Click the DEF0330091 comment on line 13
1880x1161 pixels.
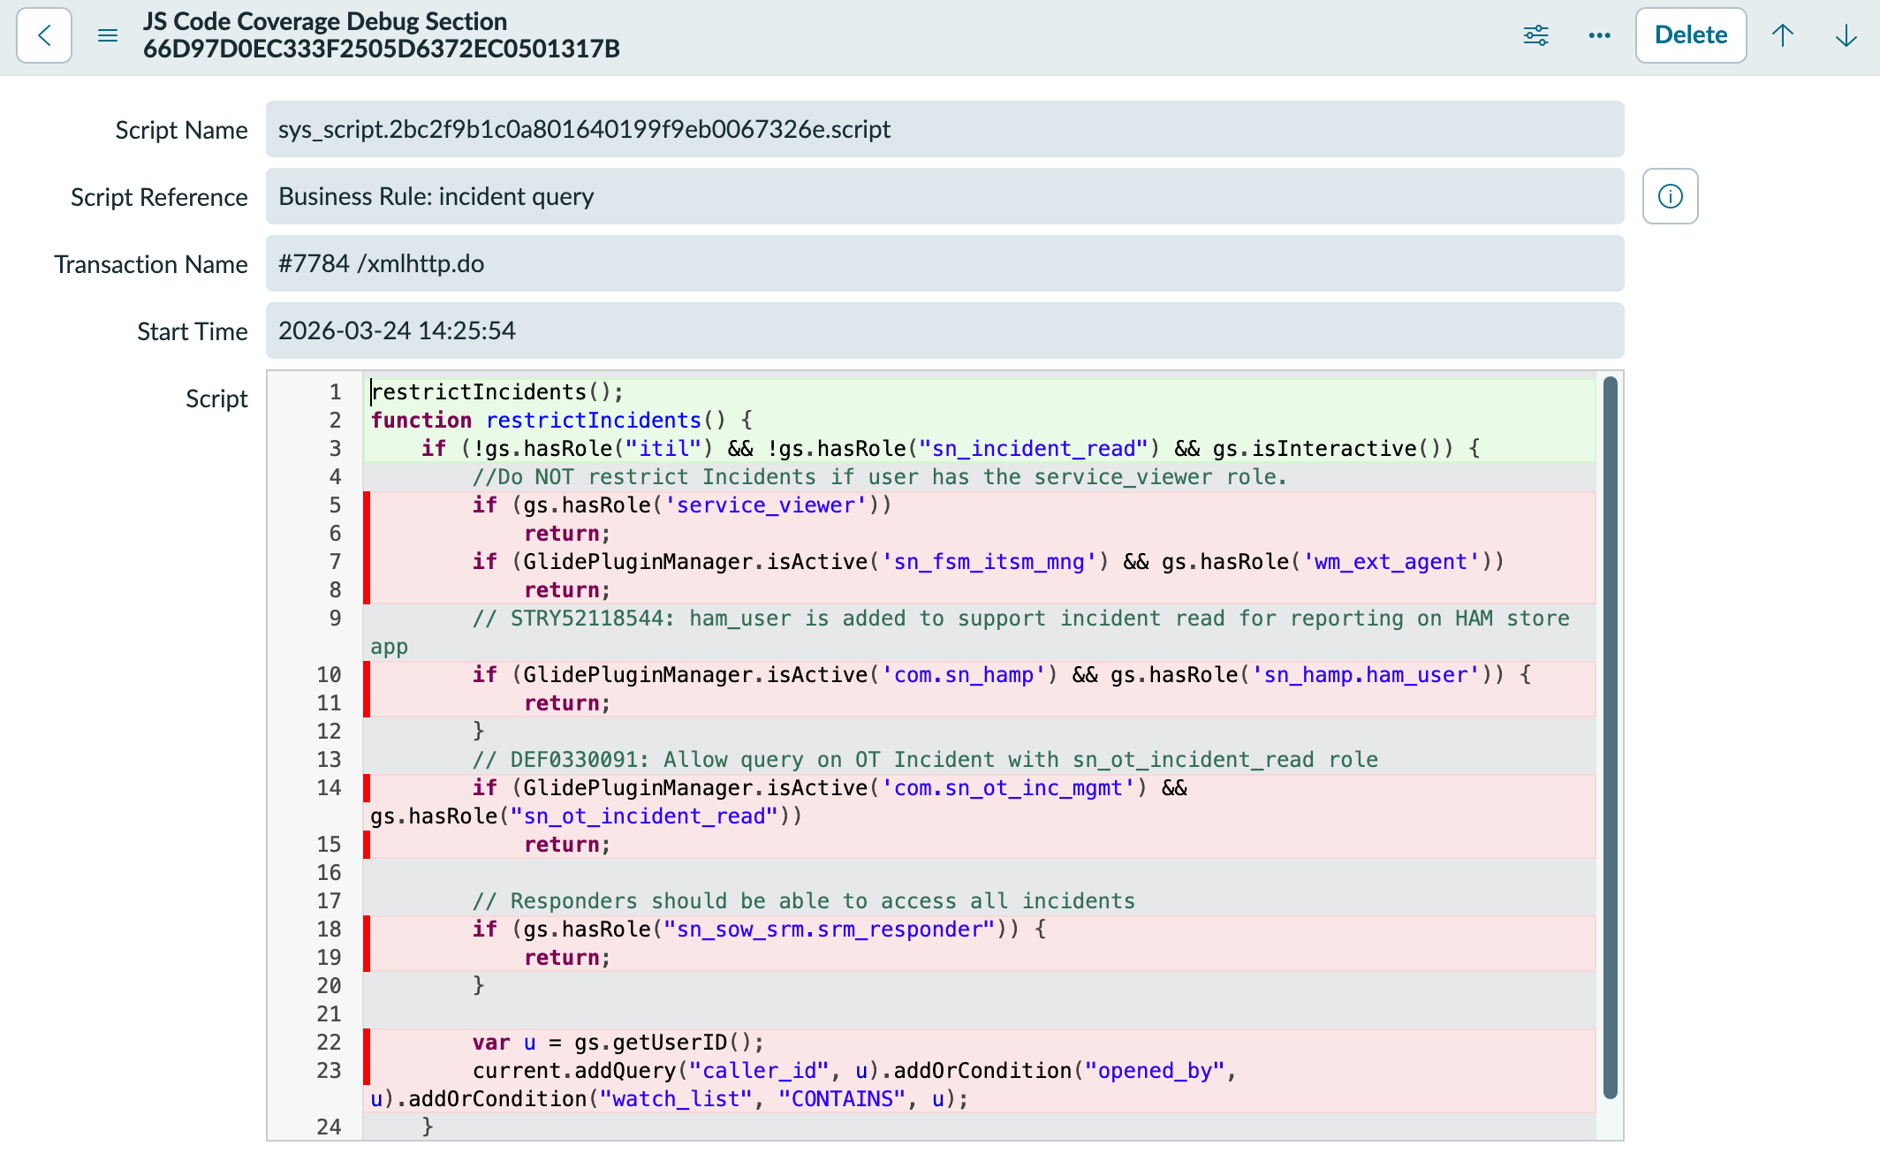pyautogui.click(x=925, y=760)
